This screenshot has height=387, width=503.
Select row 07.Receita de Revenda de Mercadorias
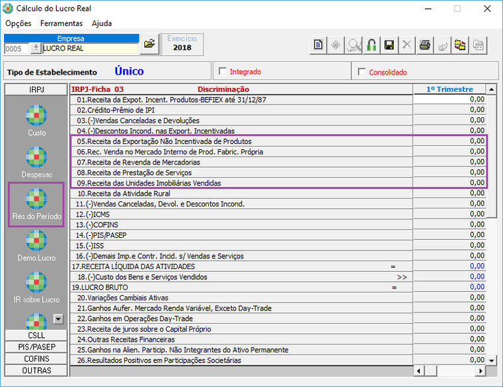pyautogui.click(x=242, y=162)
